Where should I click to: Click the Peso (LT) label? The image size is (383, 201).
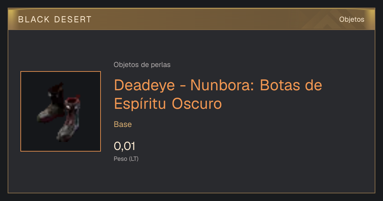click(x=126, y=159)
